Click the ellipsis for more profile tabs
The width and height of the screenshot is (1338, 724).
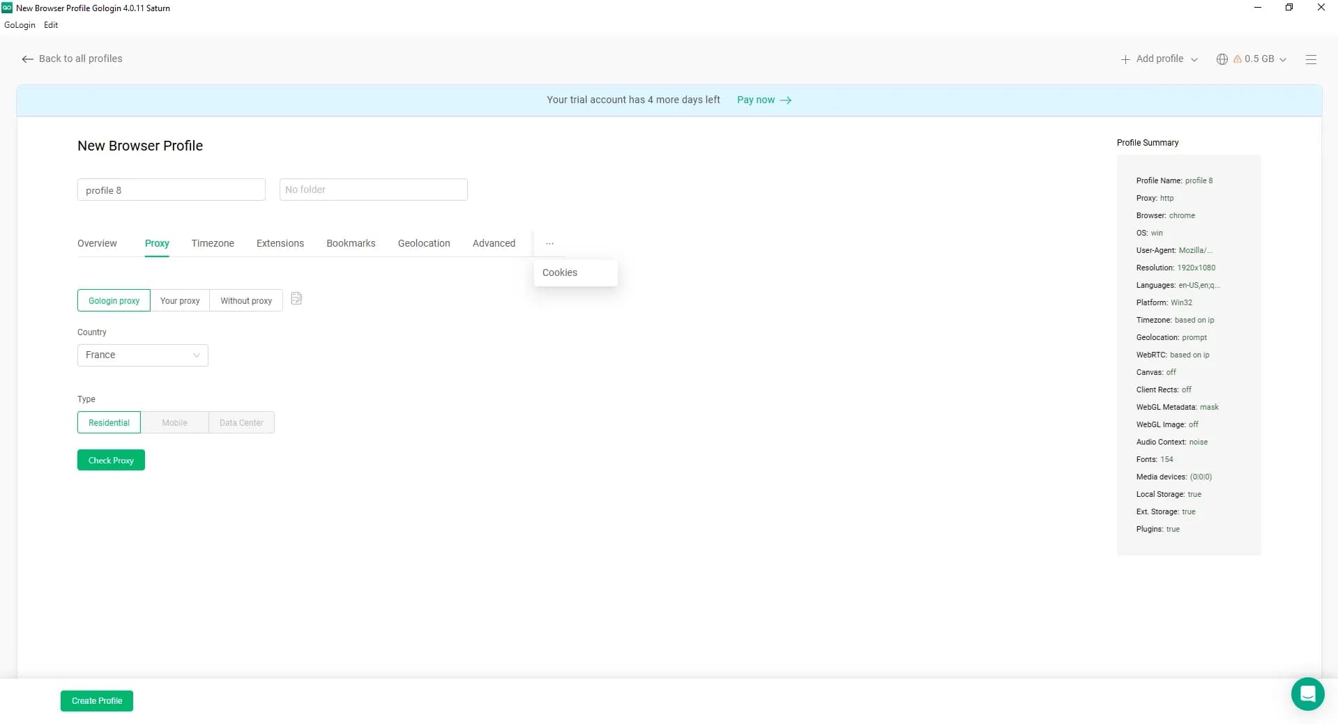click(549, 242)
